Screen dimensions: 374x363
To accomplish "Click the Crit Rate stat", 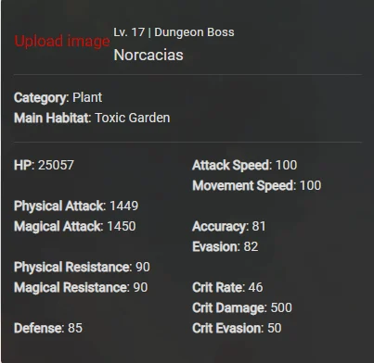I will coord(227,287).
